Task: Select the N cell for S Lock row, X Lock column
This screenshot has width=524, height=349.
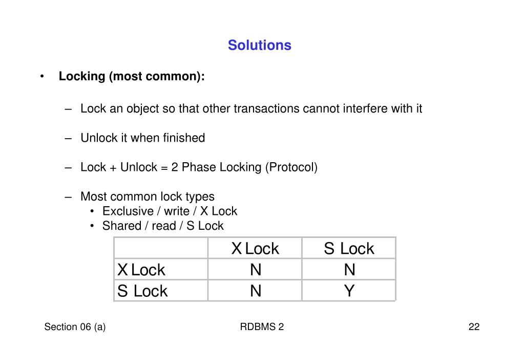Action: pos(255,291)
